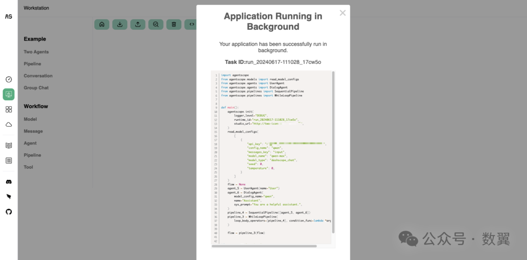Click the cloud server icon in sidebar
The height and width of the screenshot is (260, 527).
click(9, 125)
